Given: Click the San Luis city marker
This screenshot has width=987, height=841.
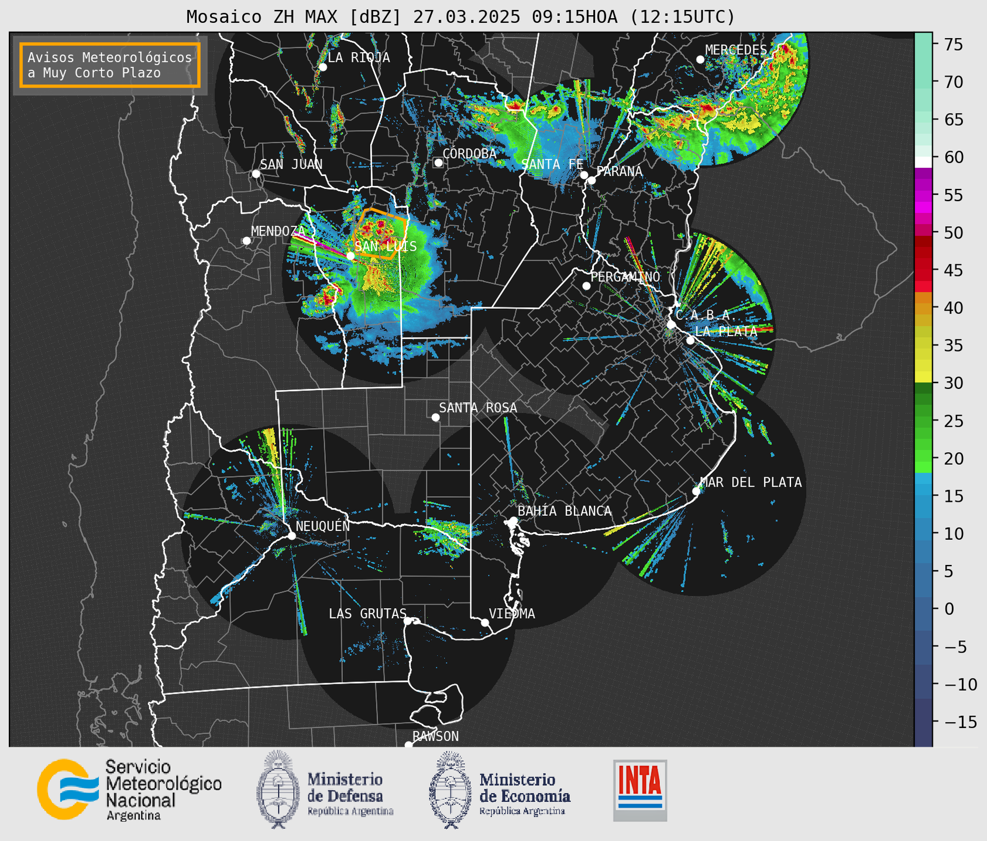Looking at the screenshot, I should [350, 256].
